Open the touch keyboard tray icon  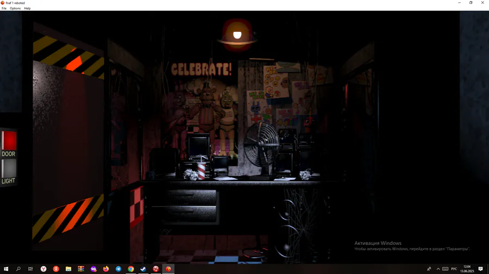tap(446, 269)
